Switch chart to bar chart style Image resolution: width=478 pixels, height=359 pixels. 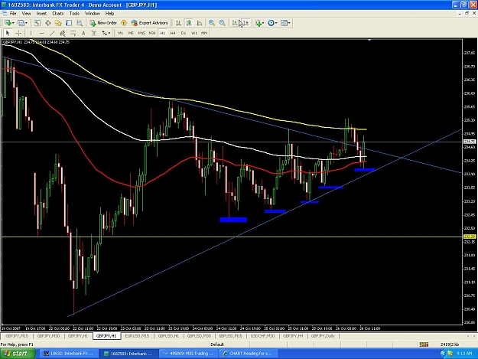coord(178,23)
